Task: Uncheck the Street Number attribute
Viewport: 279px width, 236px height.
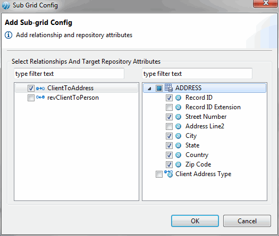Action: pyautogui.click(x=169, y=117)
